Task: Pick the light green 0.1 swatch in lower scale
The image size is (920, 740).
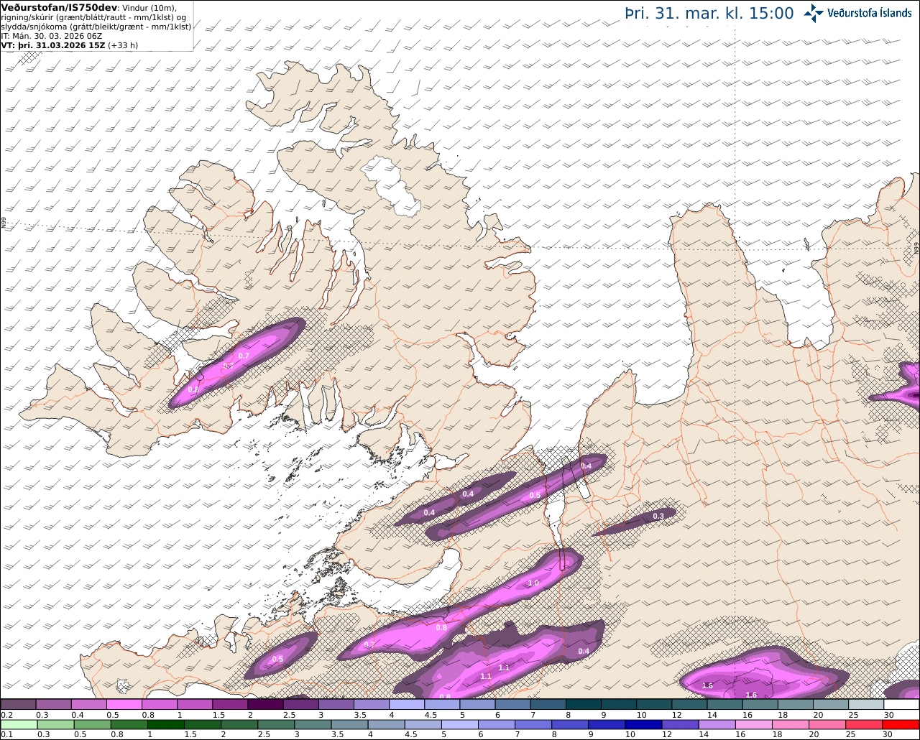Action: coord(18,724)
